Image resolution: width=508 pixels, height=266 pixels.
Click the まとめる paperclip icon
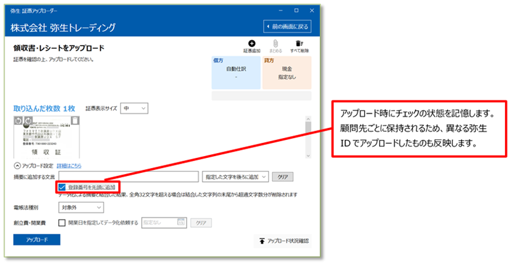pyautogui.click(x=276, y=43)
